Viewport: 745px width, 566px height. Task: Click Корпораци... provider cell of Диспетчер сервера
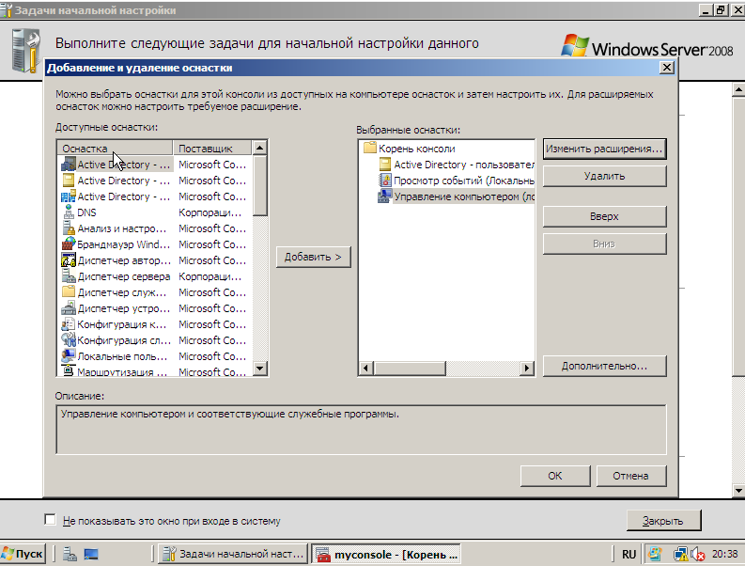210,276
